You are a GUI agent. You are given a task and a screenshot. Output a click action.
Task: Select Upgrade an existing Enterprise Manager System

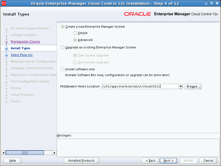(63, 47)
